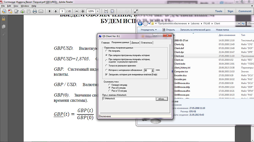Open the page thumbnails panel icon
Viewport: 254px width, 142px height.
4,27
